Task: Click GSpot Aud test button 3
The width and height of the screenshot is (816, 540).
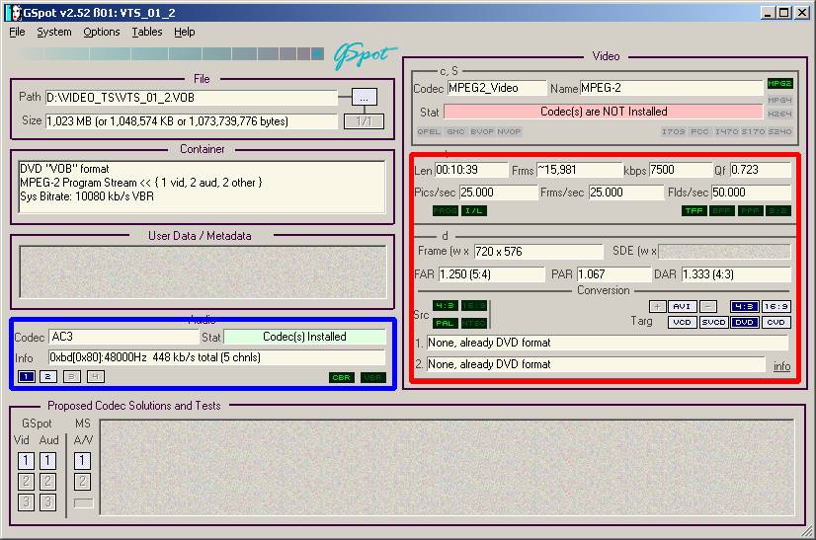Action: pyautogui.click(x=47, y=502)
